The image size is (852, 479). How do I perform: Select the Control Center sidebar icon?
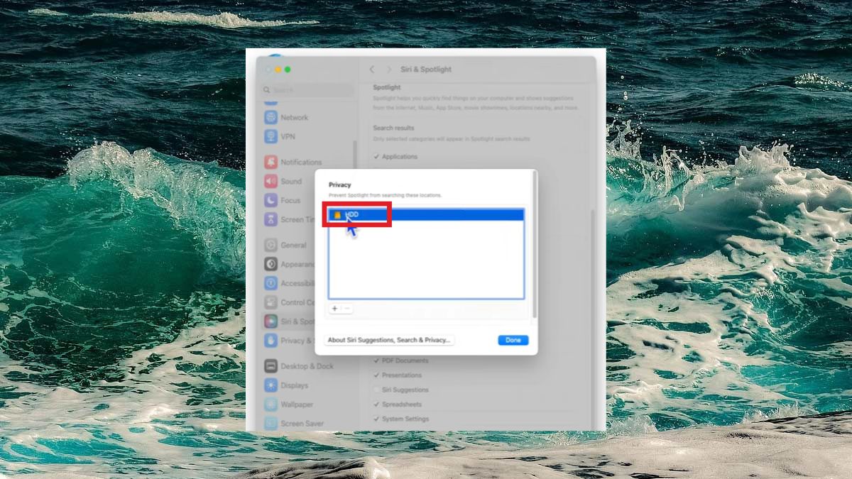pyautogui.click(x=271, y=302)
